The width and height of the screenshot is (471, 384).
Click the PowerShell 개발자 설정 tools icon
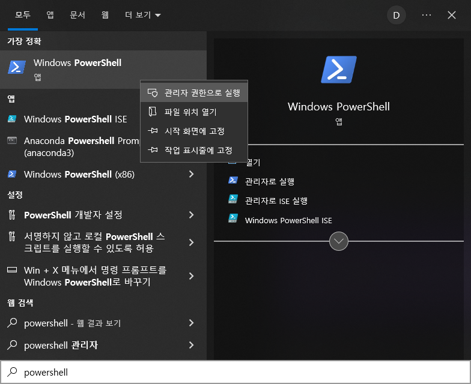pos(12,215)
